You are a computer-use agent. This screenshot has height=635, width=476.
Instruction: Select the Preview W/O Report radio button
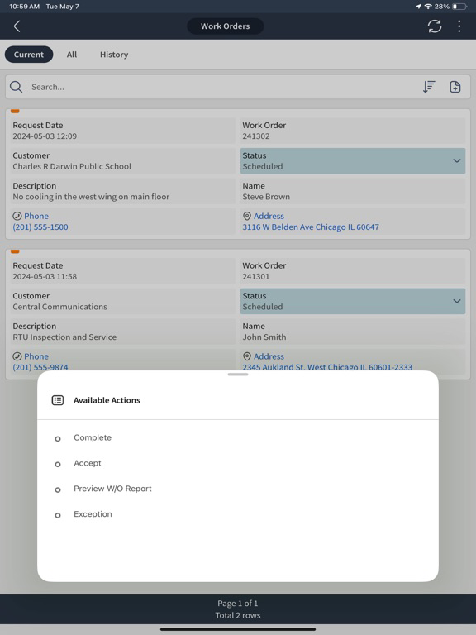point(58,489)
